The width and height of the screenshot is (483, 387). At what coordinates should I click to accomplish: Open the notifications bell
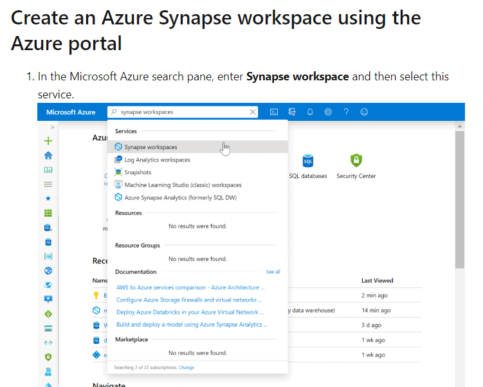point(310,112)
